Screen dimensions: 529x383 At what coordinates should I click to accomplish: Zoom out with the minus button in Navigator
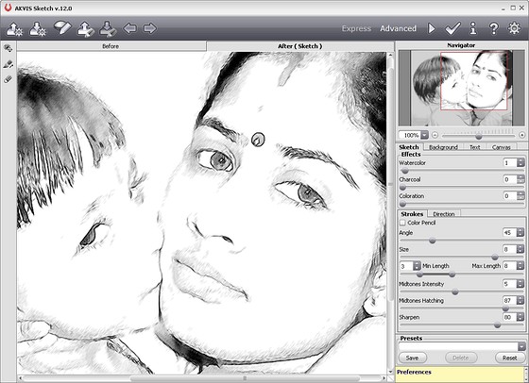435,135
